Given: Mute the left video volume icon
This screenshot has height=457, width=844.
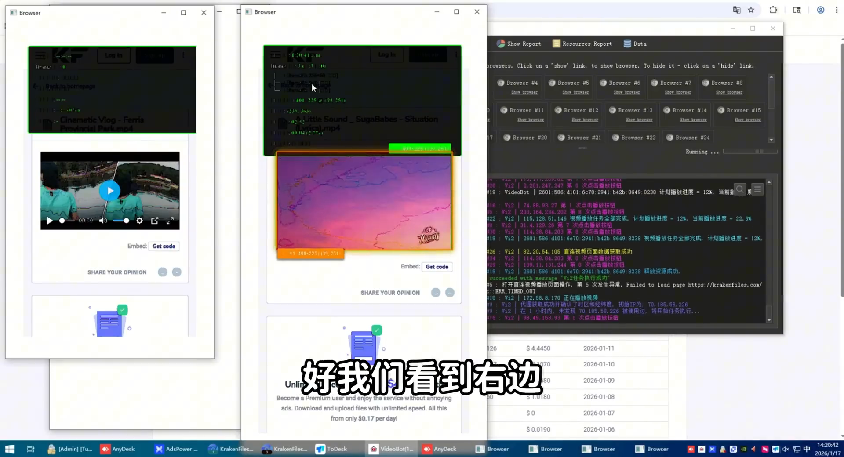Looking at the screenshot, I should pyautogui.click(x=103, y=221).
